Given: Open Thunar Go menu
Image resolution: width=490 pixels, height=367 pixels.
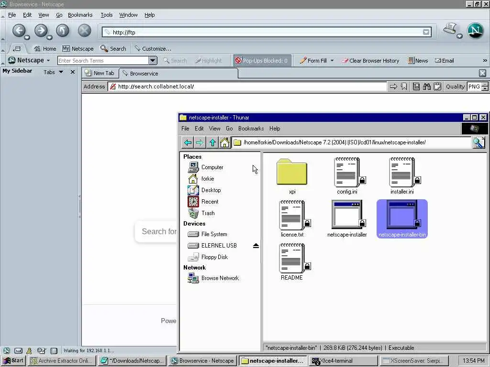Looking at the screenshot, I should (229, 129).
